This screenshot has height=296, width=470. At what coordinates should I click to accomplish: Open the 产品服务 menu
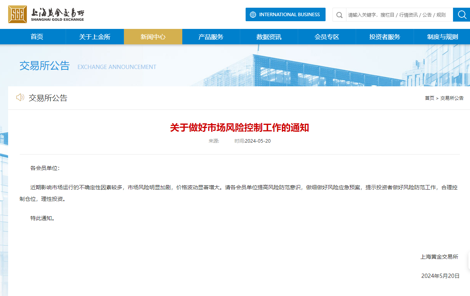[211, 37]
